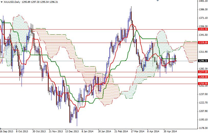Click the 17 Mar 2014 date label

click(138, 131)
